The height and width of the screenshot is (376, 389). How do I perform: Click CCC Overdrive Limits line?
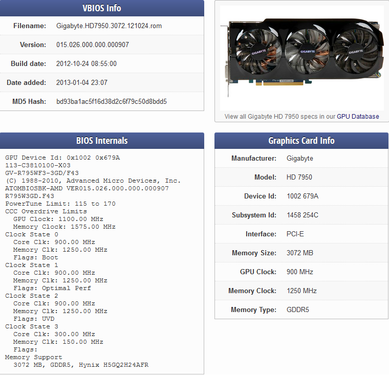click(x=46, y=212)
